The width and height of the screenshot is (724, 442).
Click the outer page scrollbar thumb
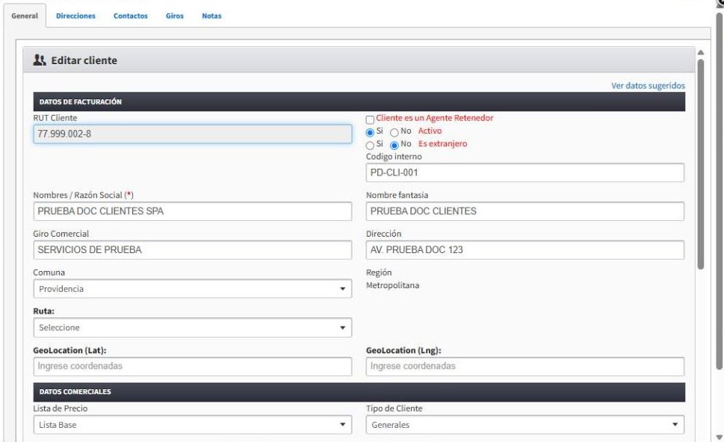tap(719, 191)
